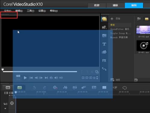
Task: Step to the next frame
Action: (x=41, y=78)
